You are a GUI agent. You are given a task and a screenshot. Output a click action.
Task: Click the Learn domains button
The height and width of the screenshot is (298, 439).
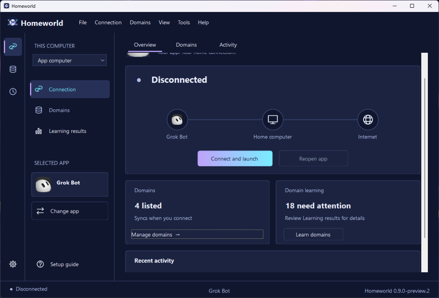click(x=313, y=235)
